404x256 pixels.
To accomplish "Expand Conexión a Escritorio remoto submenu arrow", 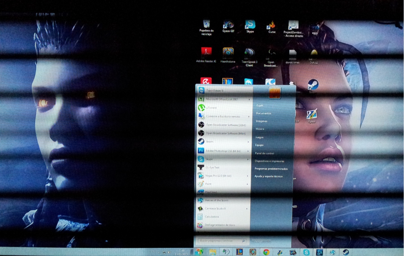I will pyautogui.click(x=249, y=117).
